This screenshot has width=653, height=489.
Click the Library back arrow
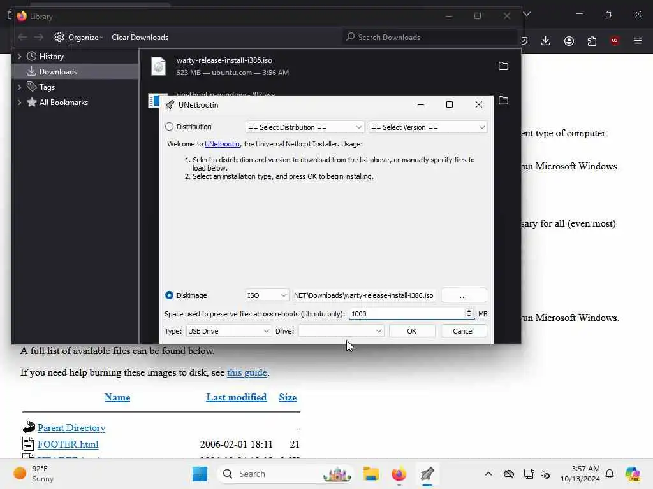tap(22, 38)
